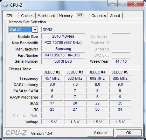Click the 609 MHz frequency cell
Screen dimensions: 146x140
[x=97, y=78]
